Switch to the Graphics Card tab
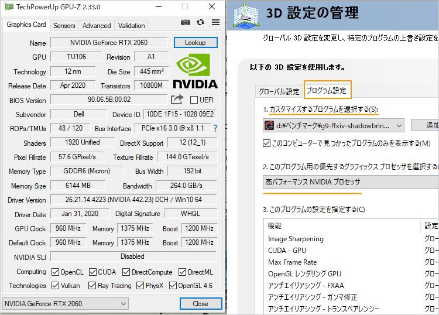The width and height of the screenshot is (439, 315). click(26, 25)
